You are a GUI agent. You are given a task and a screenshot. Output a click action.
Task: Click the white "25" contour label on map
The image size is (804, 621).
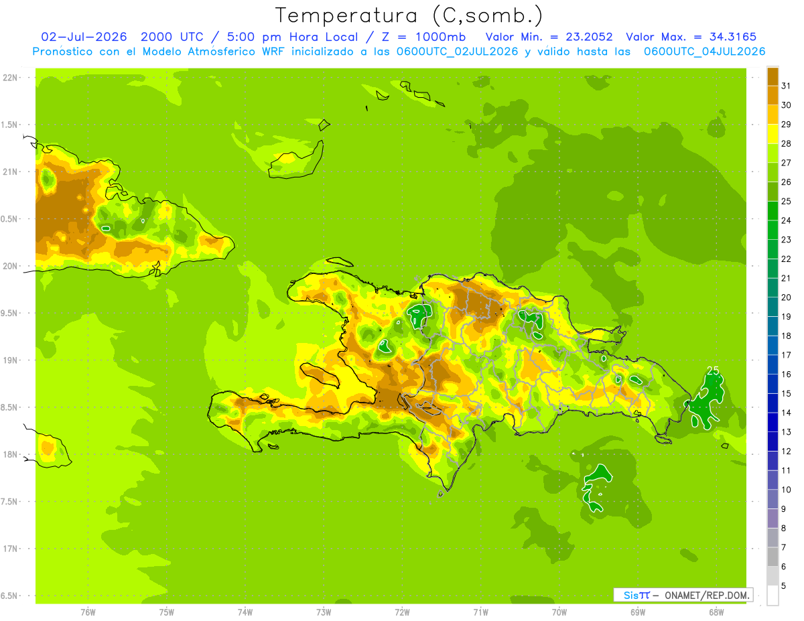coord(714,370)
